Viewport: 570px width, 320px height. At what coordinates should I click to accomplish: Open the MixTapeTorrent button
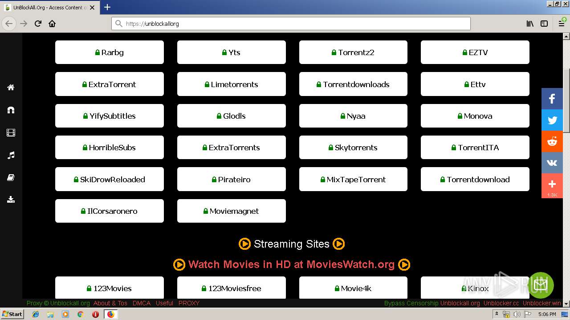click(353, 180)
